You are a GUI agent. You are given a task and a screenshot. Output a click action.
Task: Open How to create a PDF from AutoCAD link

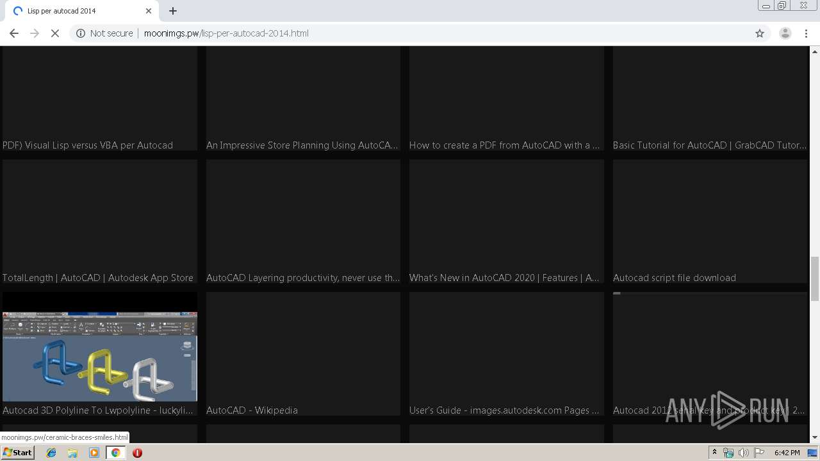505,145
